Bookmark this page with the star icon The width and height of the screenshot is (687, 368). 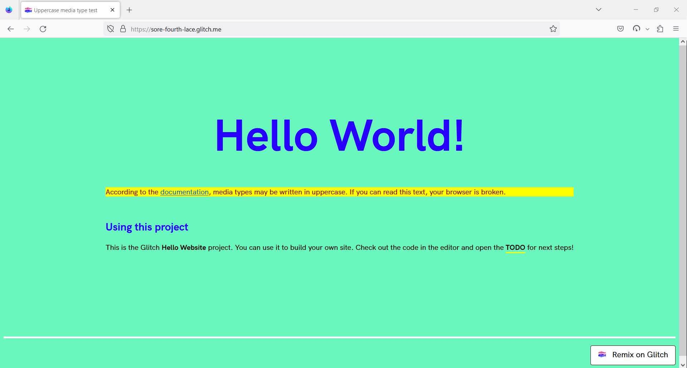[553, 29]
